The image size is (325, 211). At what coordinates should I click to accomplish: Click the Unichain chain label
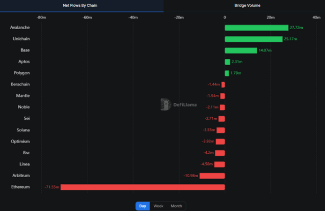[x=21, y=39]
